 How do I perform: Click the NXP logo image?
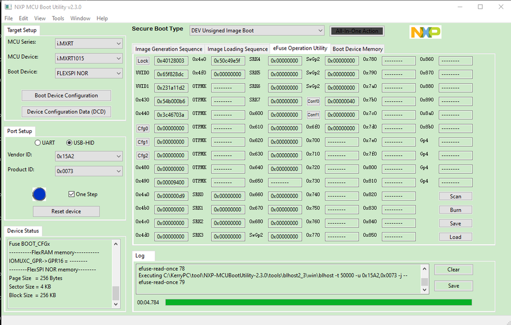click(425, 32)
